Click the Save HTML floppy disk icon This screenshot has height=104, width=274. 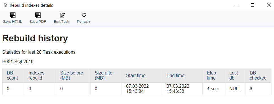pyautogui.click(x=12, y=15)
